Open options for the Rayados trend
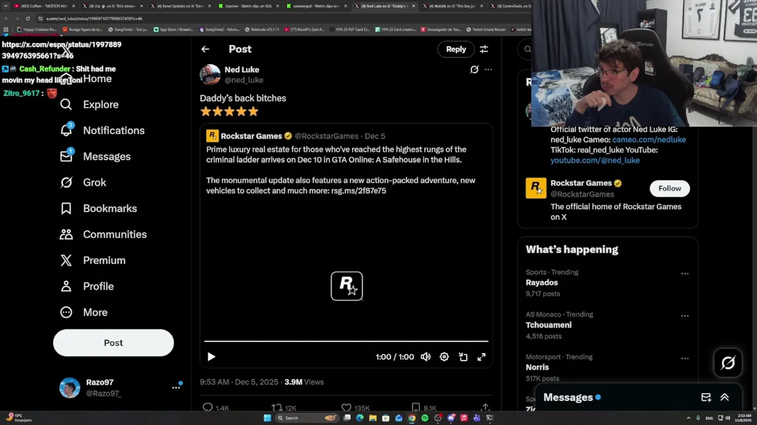 [x=685, y=273]
